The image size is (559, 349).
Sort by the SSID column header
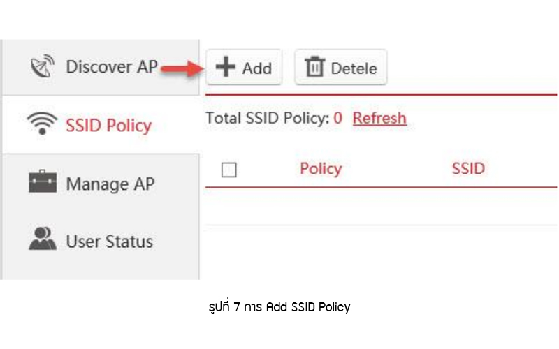tap(468, 168)
